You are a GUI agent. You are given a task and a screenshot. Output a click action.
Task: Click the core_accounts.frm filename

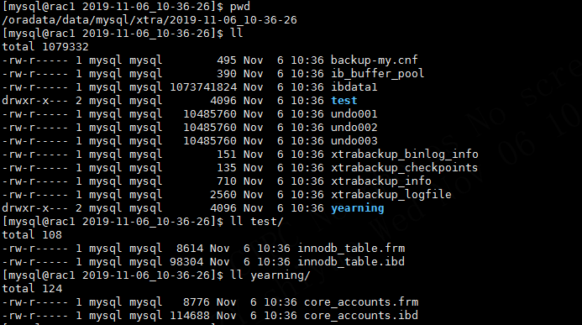(361, 302)
